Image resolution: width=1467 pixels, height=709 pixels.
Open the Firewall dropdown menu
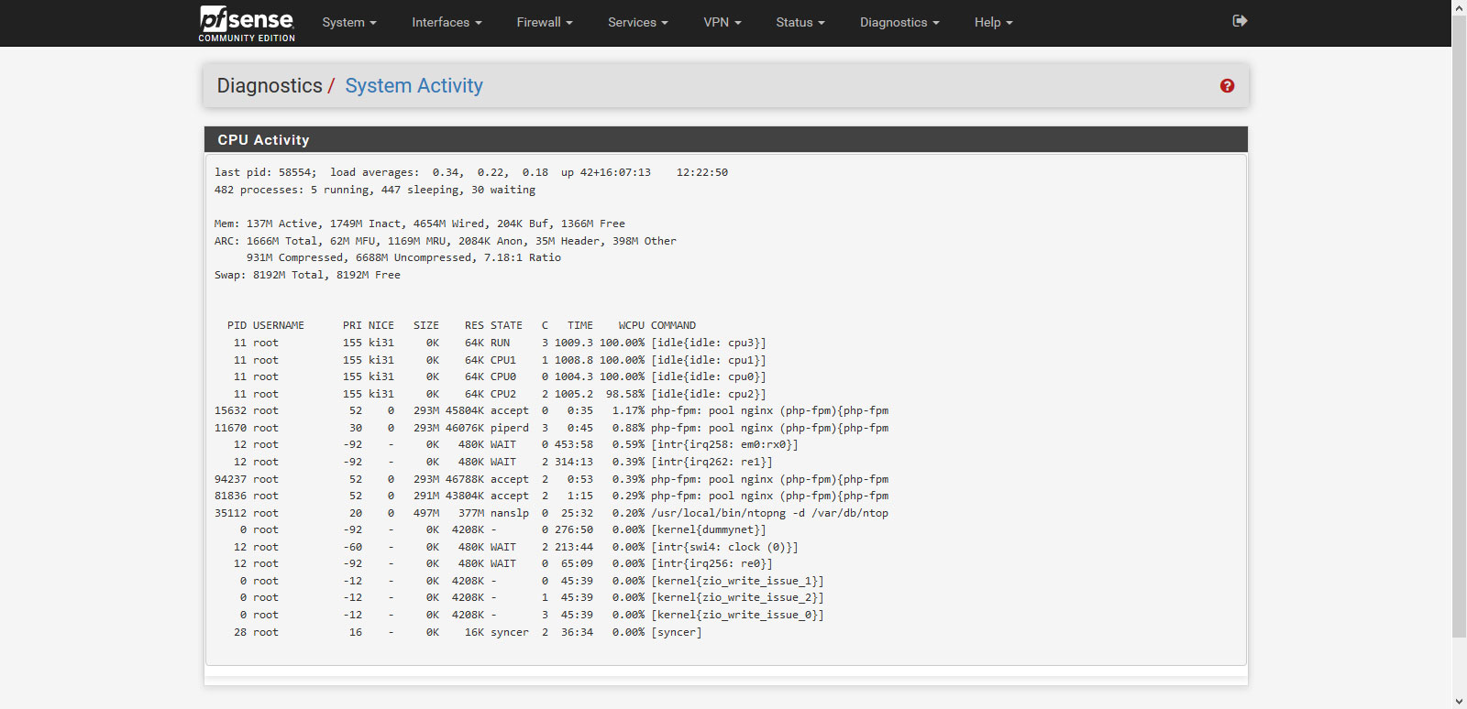pyautogui.click(x=545, y=23)
